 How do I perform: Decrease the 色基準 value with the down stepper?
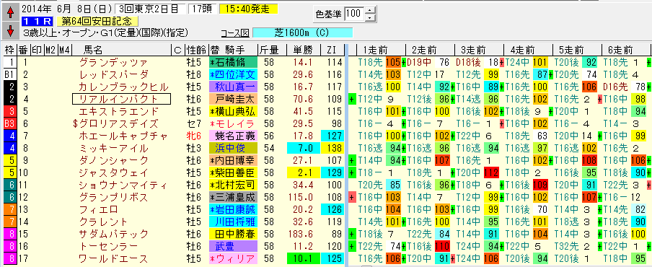(x=370, y=17)
